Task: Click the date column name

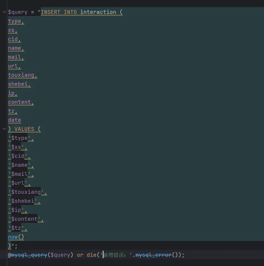Action: tap(14, 120)
